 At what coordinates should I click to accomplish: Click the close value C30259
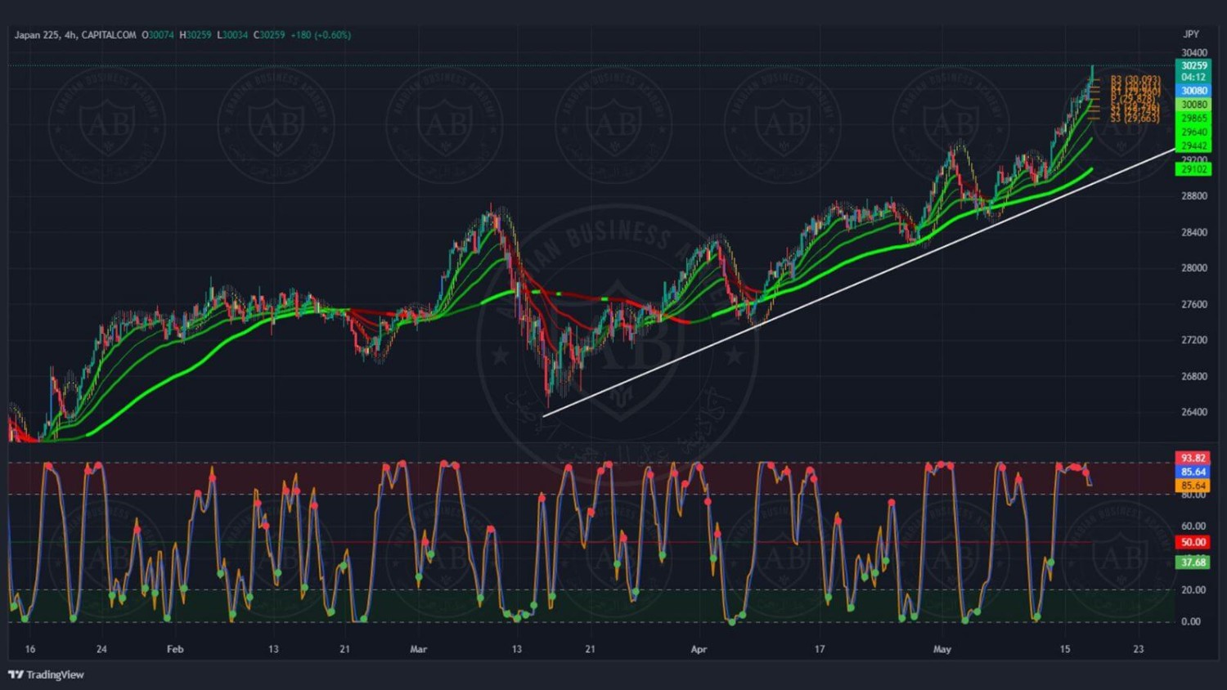click(269, 35)
